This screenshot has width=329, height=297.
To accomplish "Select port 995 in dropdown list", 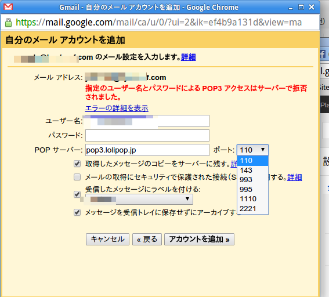I will click(252, 190).
